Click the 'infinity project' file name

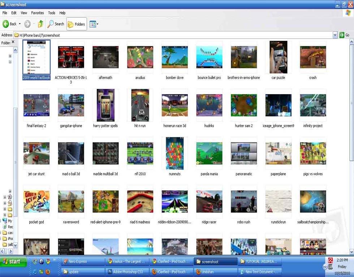(x=313, y=126)
